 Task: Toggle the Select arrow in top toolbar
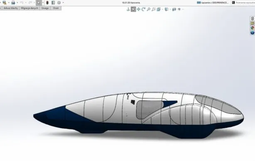point(39,2)
